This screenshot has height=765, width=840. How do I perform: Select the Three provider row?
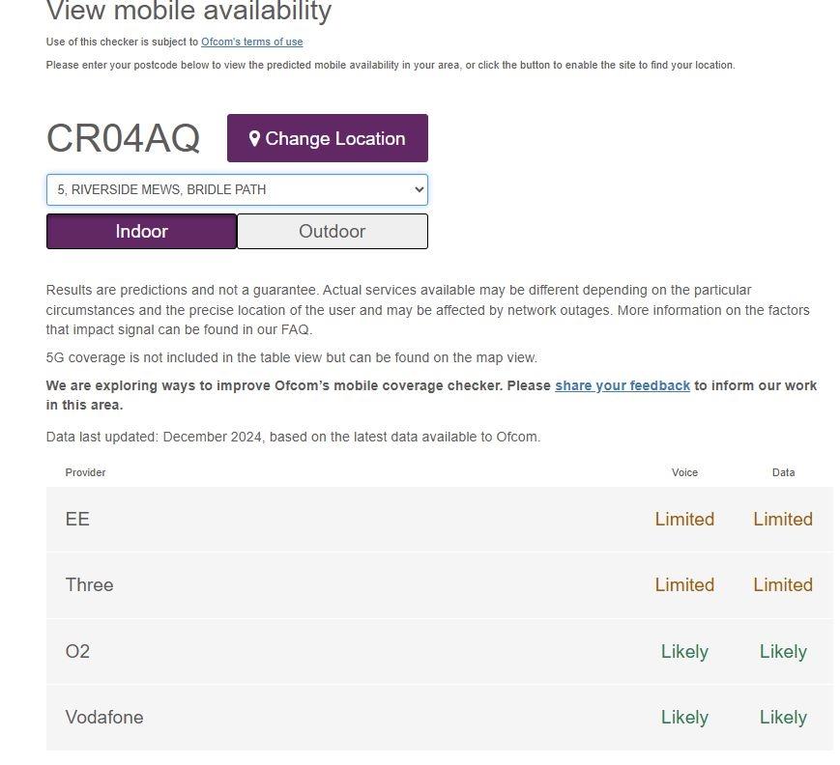pyautogui.click(x=440, y=585)
